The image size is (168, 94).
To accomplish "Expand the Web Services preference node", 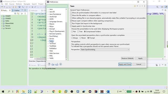I will pyautogui.click(x=48, y=53).
